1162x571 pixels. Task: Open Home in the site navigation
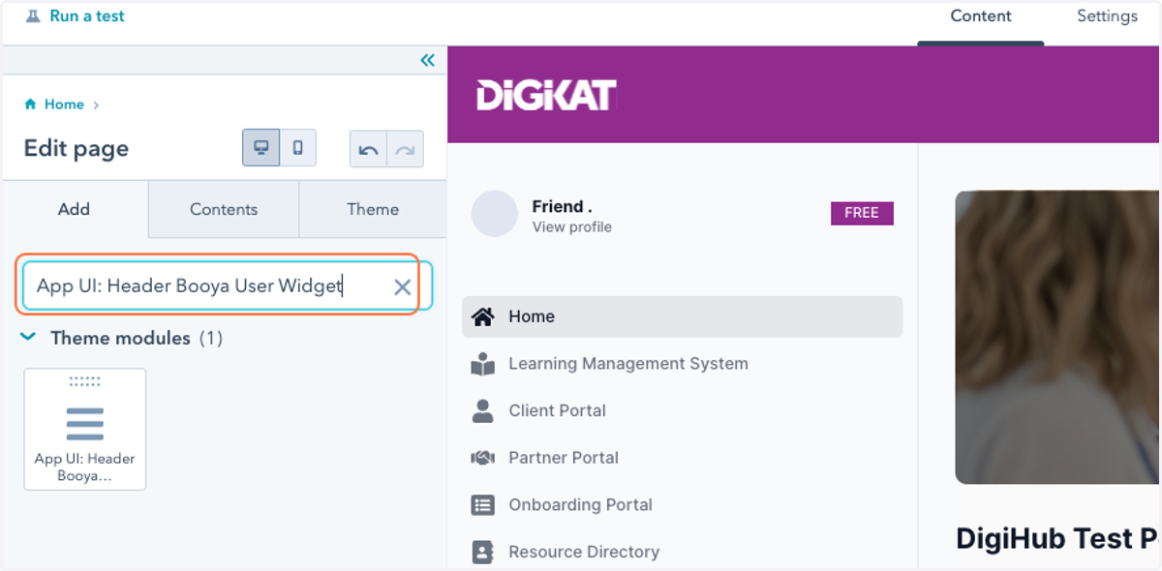682,316
